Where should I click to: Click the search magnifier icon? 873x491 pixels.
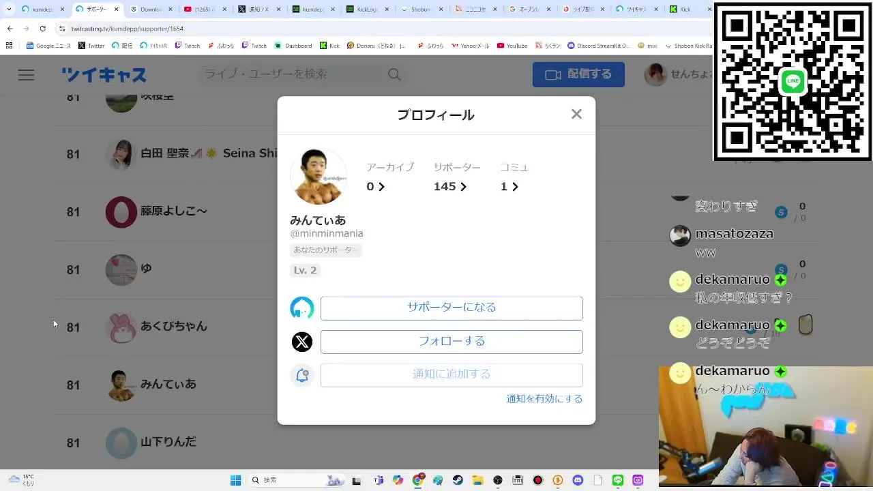[394, 74]
